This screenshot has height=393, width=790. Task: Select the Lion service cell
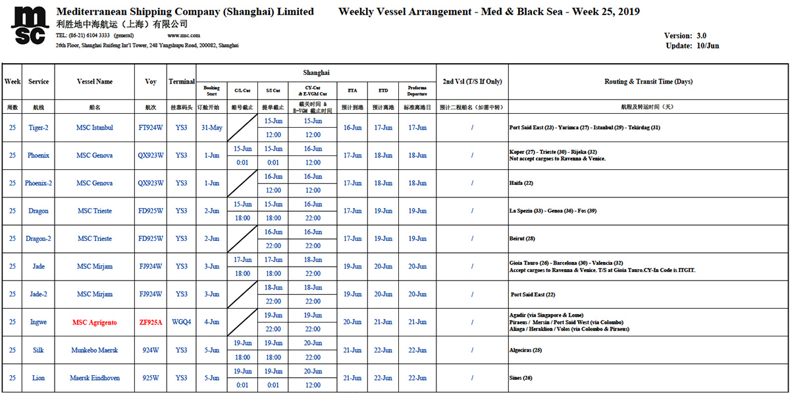39,378
